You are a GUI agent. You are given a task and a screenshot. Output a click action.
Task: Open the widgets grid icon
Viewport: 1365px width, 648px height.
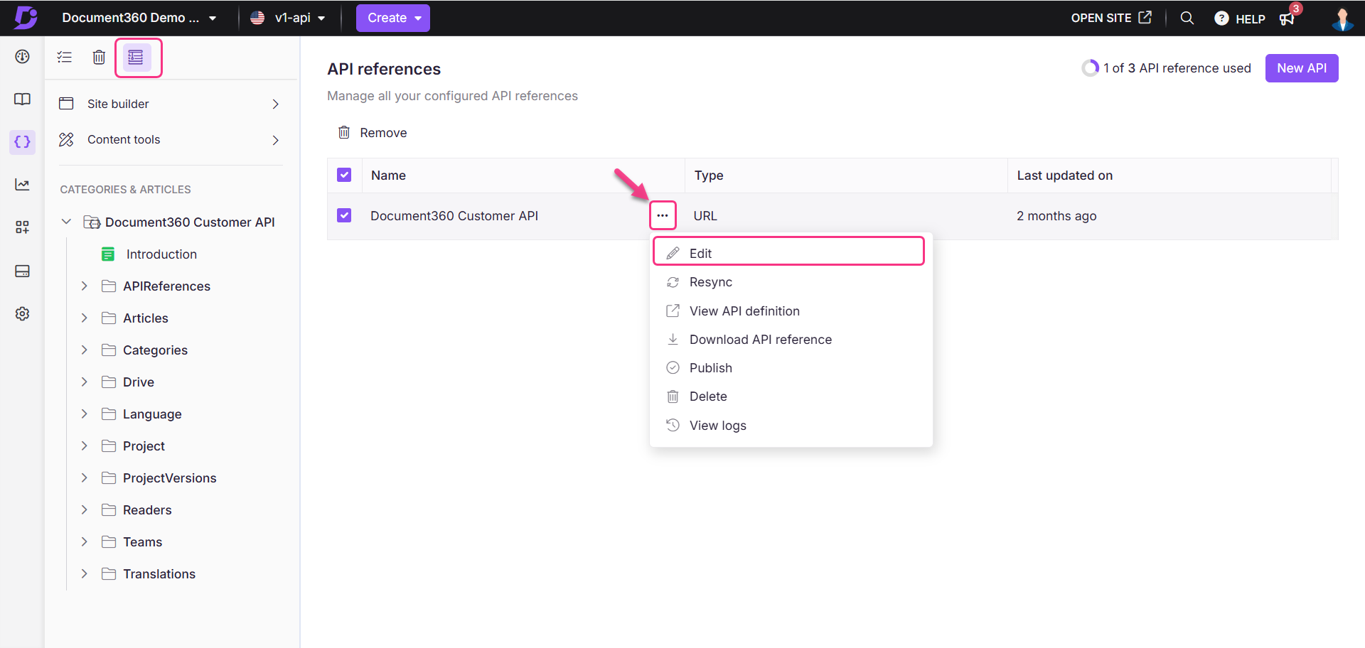coord(23,227)
